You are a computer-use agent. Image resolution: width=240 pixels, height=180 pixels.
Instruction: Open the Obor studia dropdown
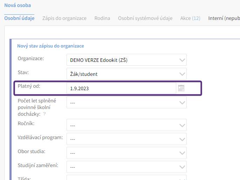click(126, 153)
